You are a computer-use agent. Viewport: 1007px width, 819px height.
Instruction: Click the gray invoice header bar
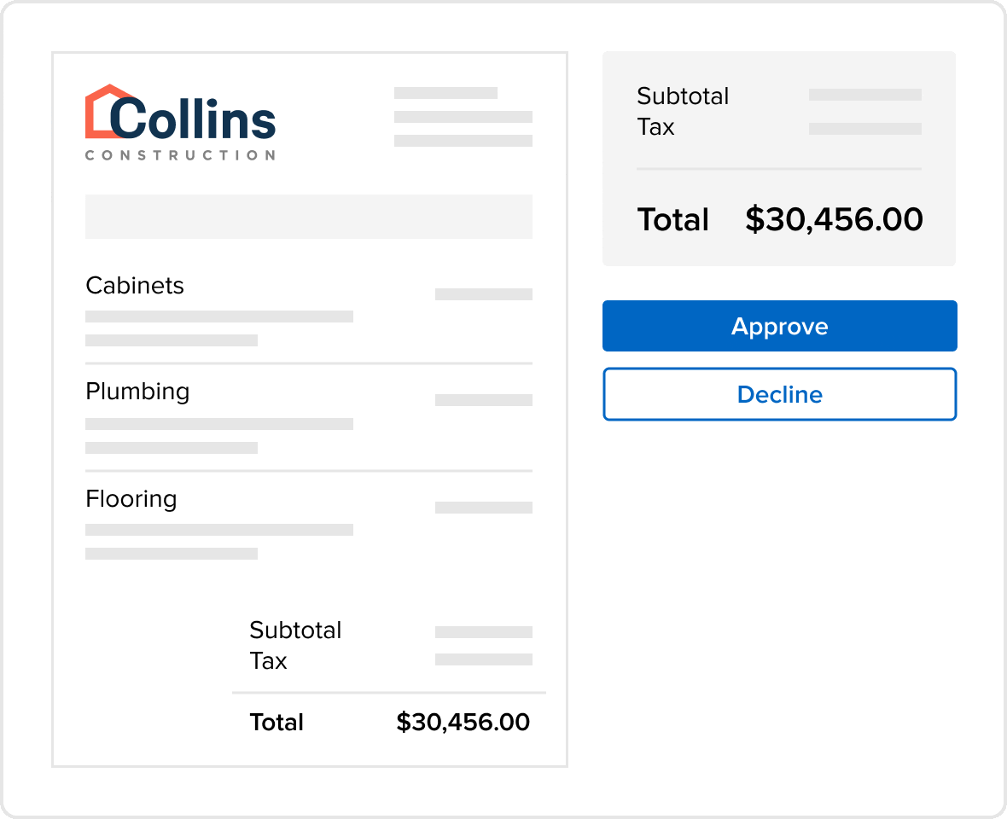[x=309, y=217]
